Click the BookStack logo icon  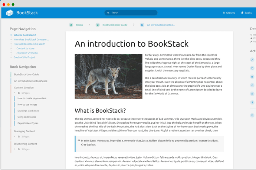click(10, 13)
